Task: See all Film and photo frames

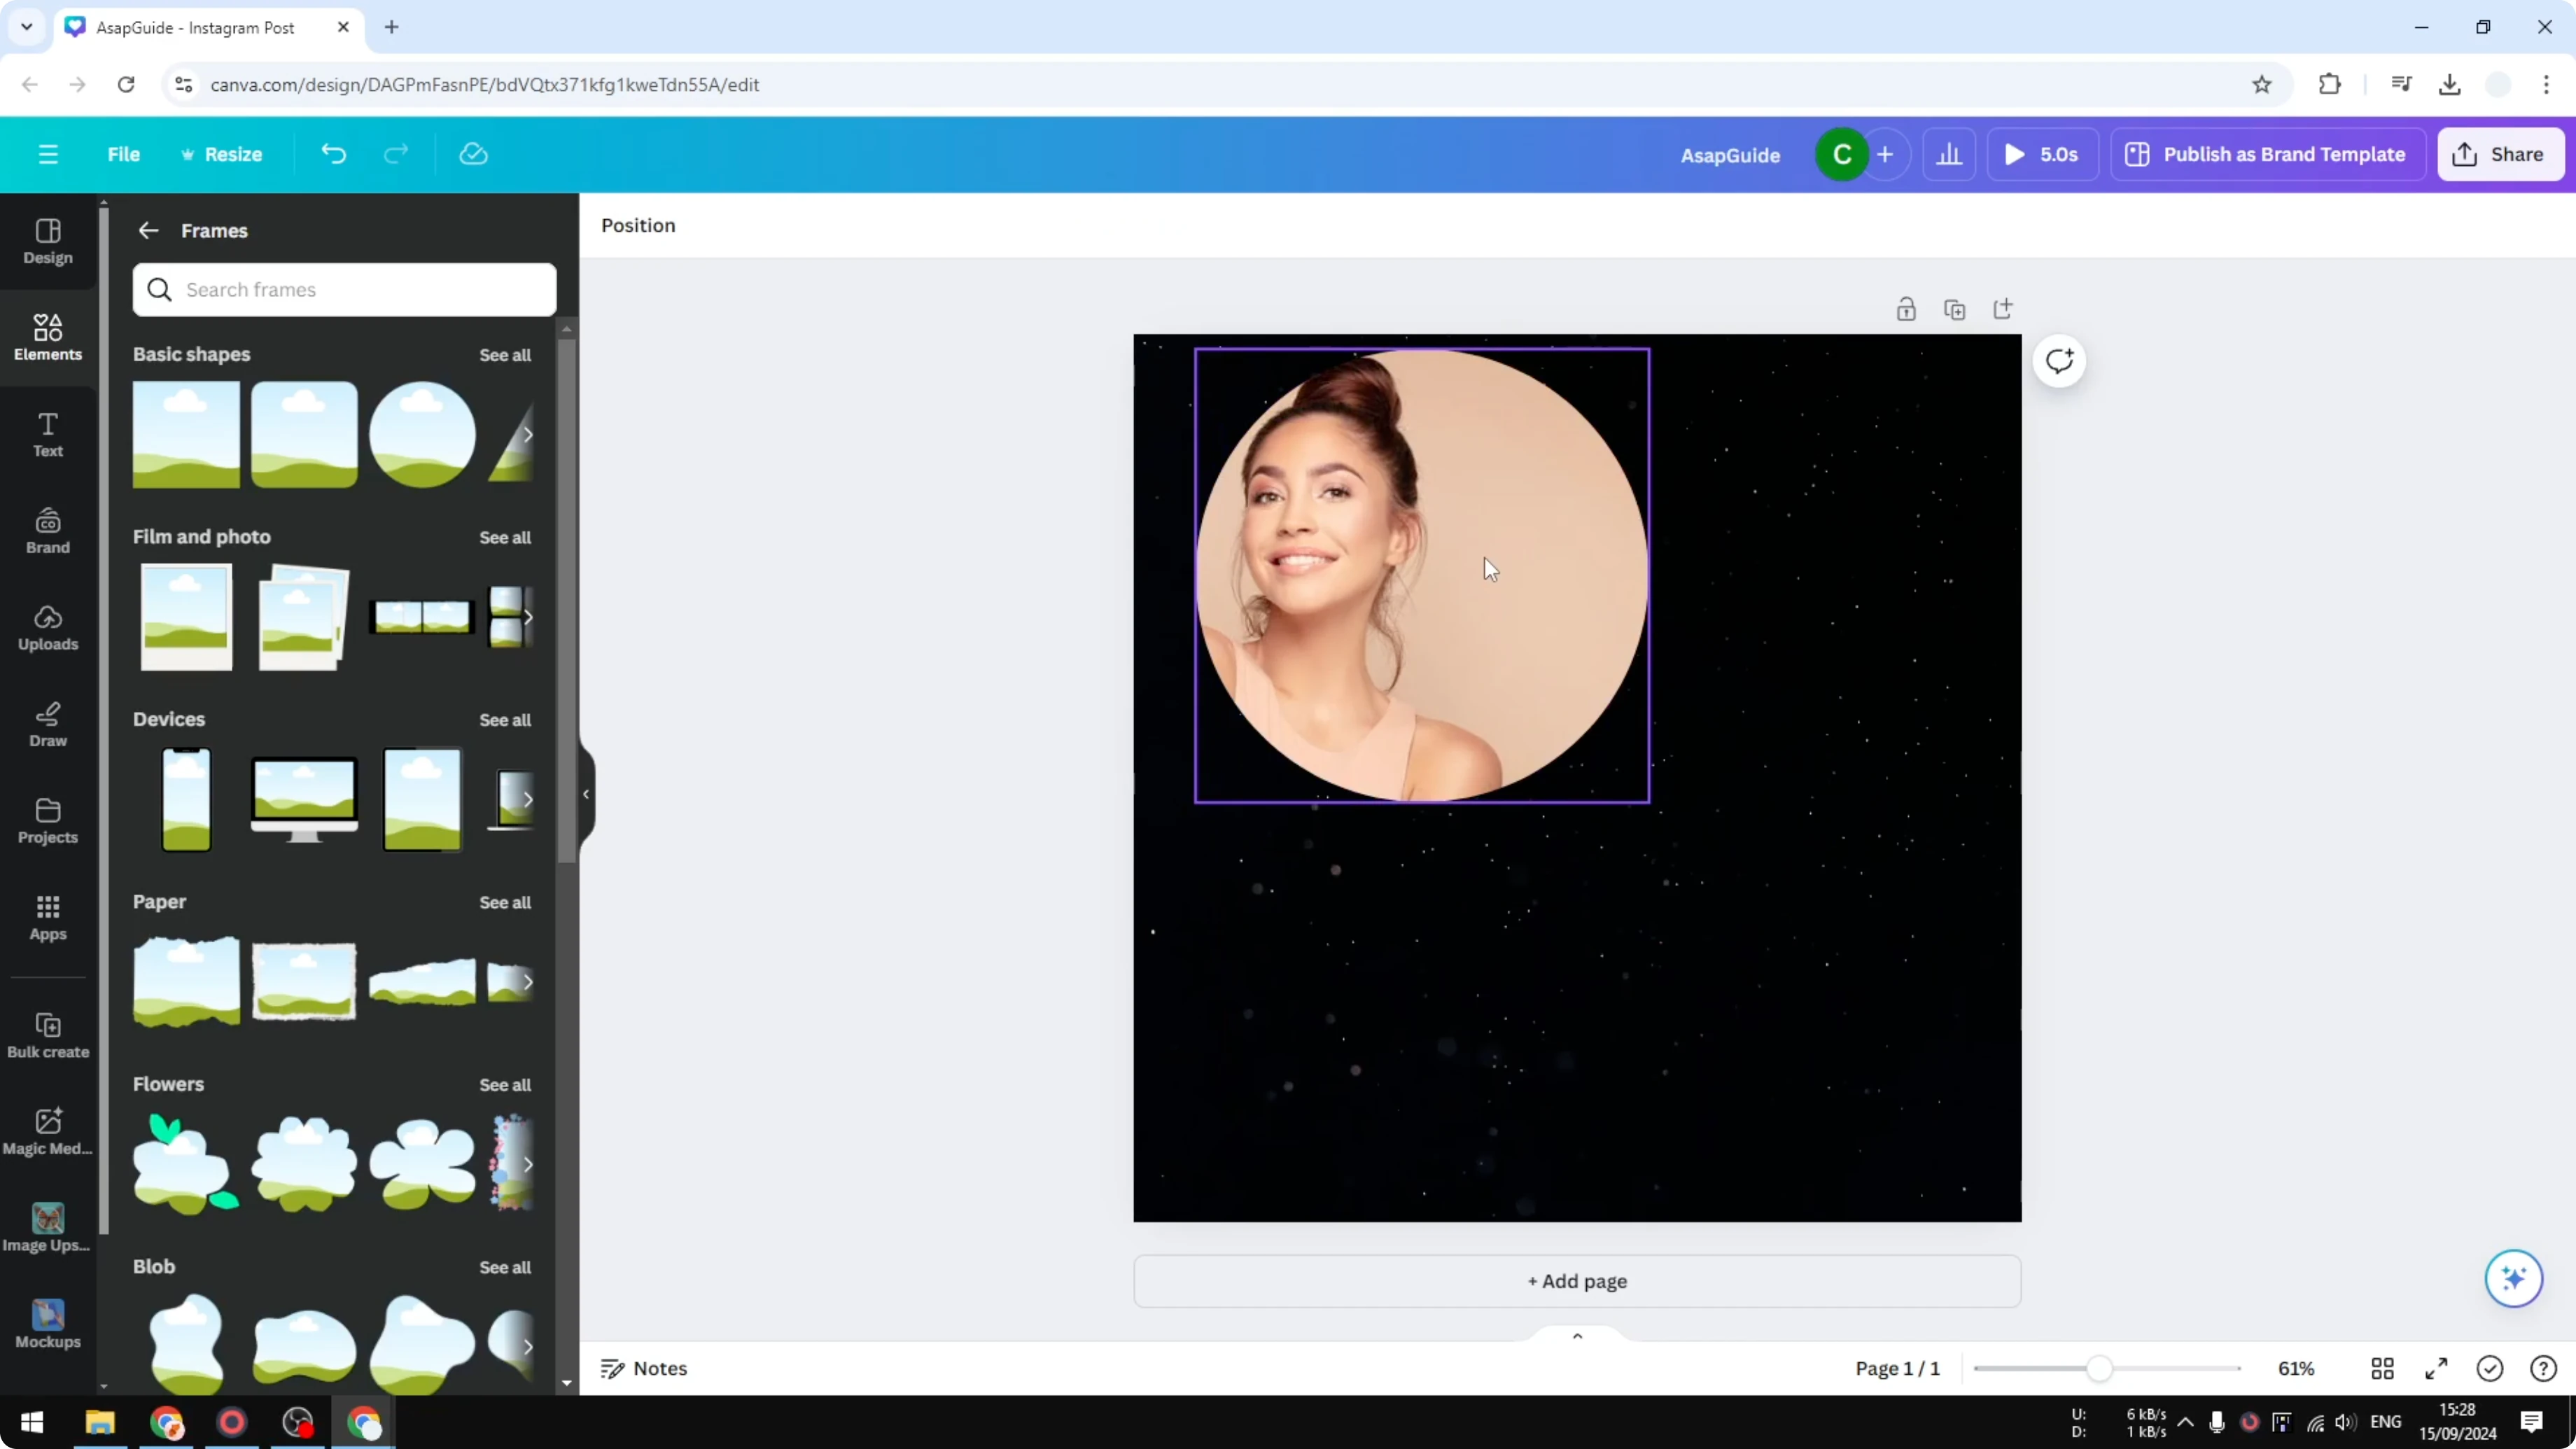Action: (505, 537)
